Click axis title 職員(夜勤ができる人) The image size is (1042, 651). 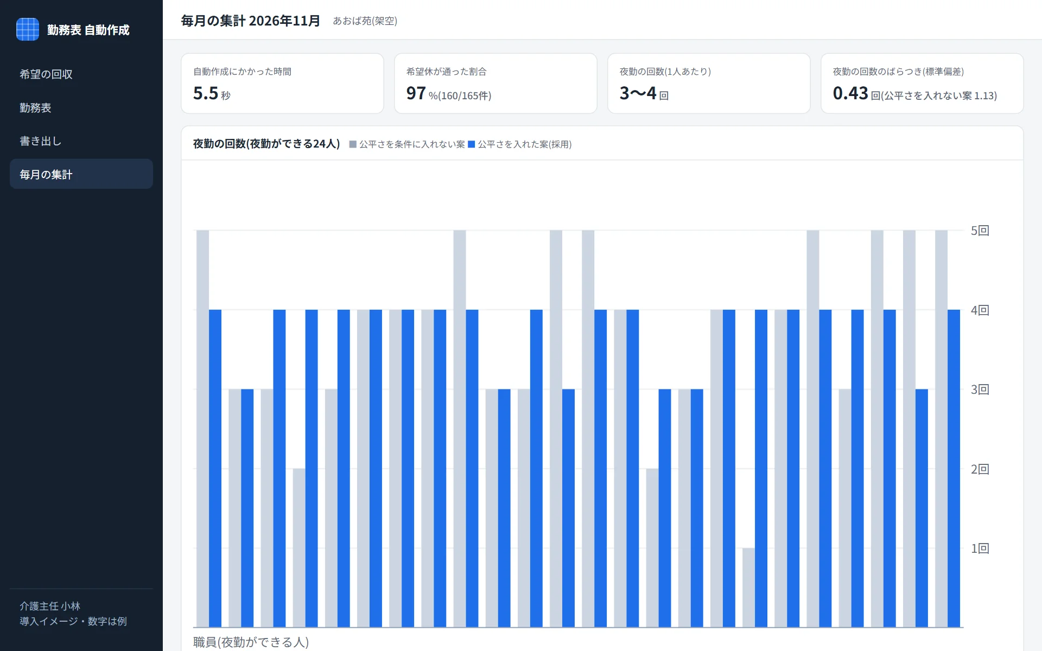click(x=251, y=642)
